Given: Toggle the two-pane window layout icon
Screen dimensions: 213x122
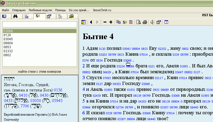Looking at the screenshot, I should 166,22.
